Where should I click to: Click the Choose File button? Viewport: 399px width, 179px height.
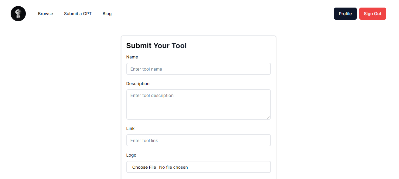(x=144, y=167)
